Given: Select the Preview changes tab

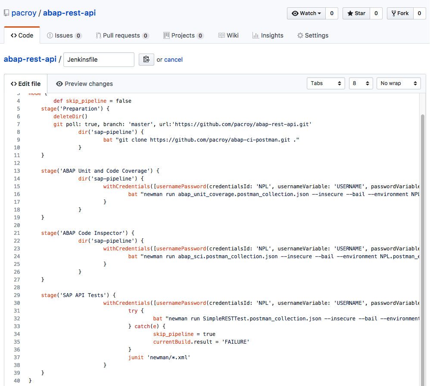Looking at the screenshot, I should (x=88, y=84).
